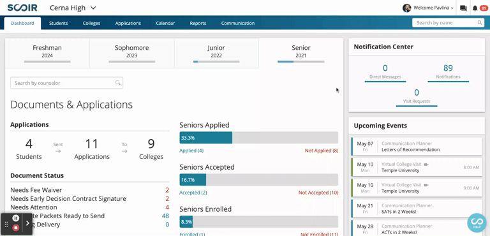The width and height of the screenshot is (490, 236).
Task: Open the 8:00 AM Temple University visit
Action: [x=417, y=167]
